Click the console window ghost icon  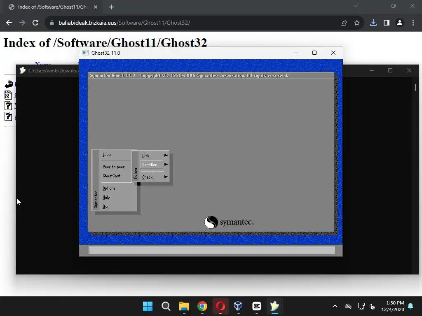tap(22, 70)
